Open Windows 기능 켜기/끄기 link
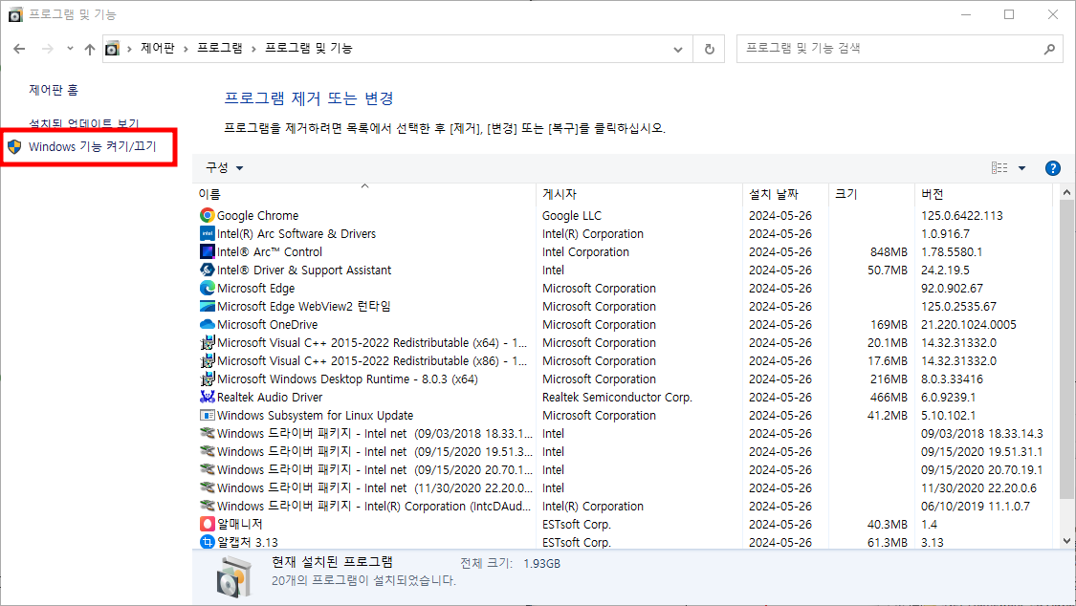Viewport: 1076px width, 606px height. 93,146
